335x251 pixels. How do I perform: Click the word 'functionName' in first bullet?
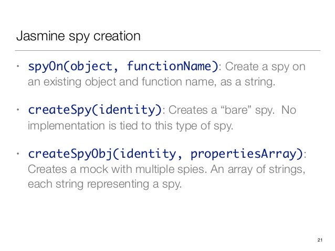170,67
